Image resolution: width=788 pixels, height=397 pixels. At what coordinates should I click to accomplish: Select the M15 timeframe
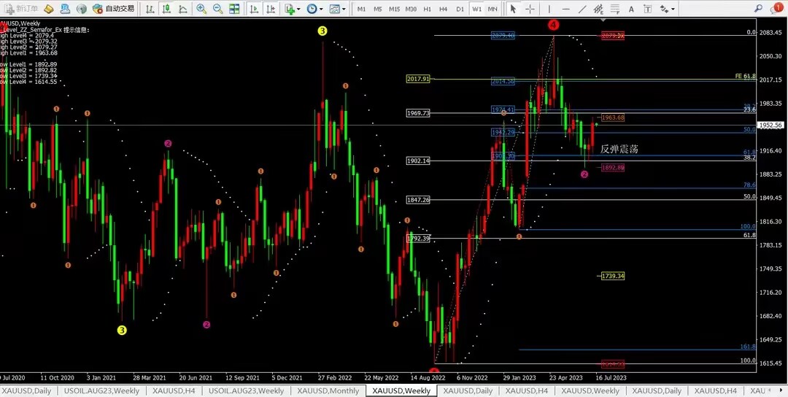395,9
